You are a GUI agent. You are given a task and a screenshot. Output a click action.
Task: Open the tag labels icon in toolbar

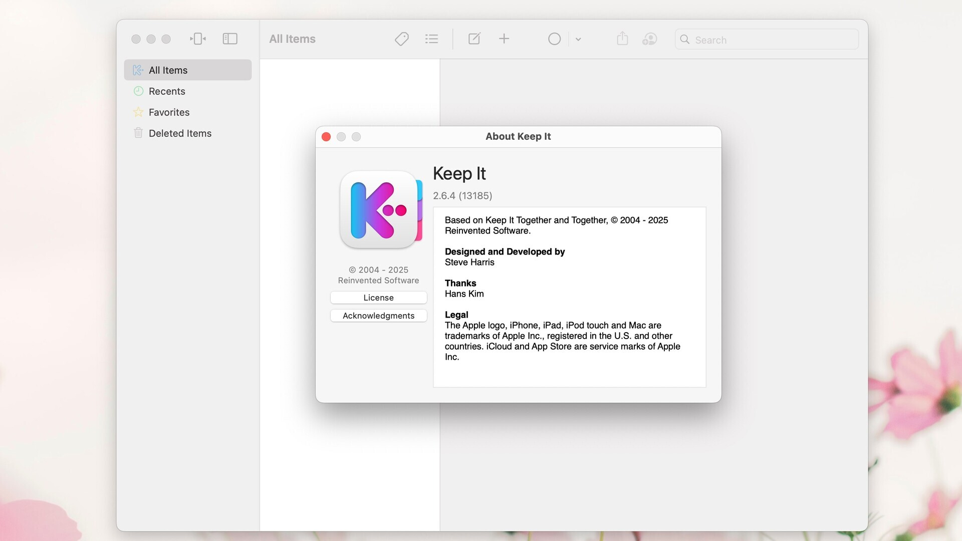point(401,39)
